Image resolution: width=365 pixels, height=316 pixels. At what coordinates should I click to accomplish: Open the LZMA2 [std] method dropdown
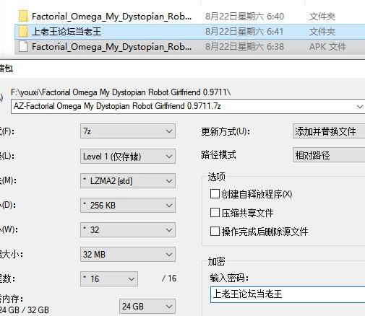[x=128, y=181]
